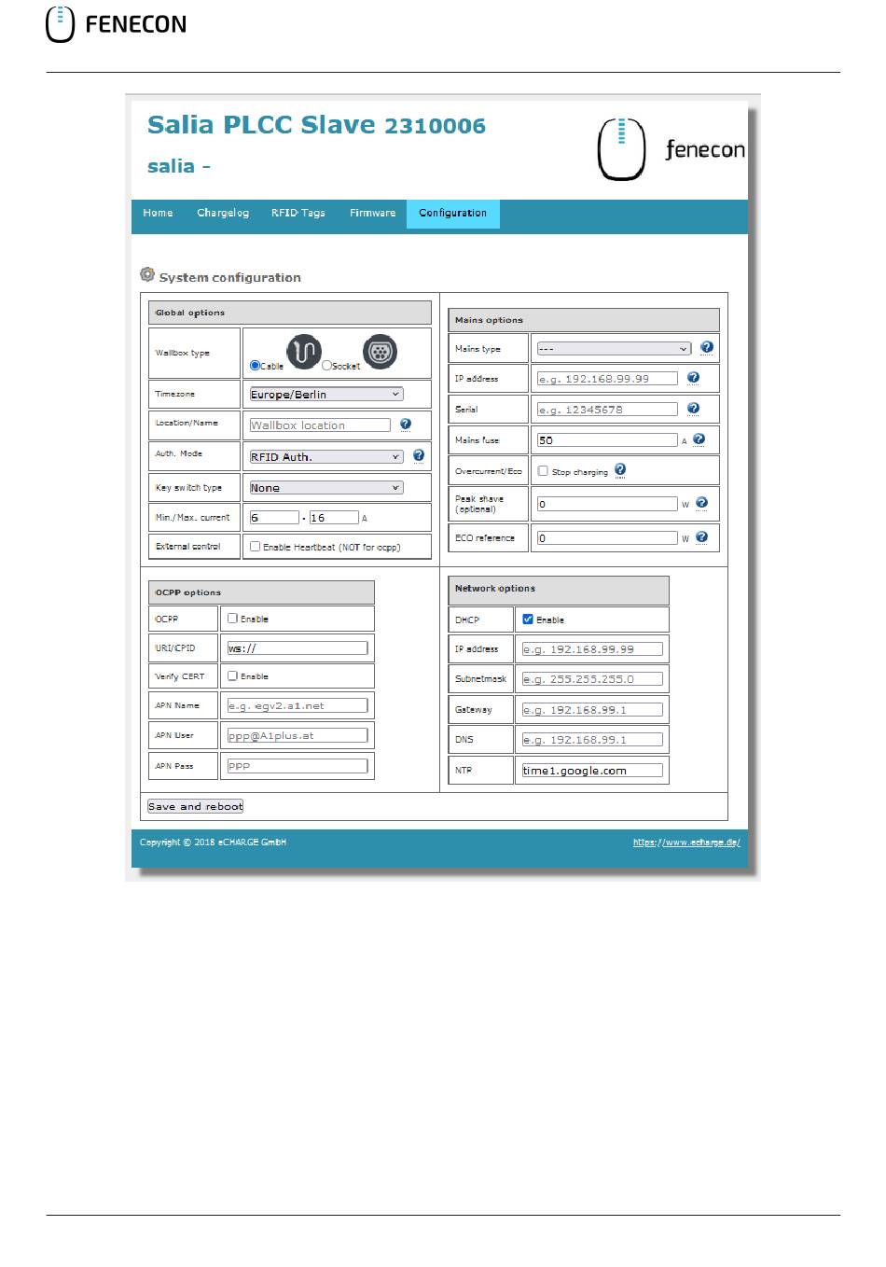The height and width of the screenshot is (1267, 886).
Task: Click the Salia PLCC Slave title text
Action: click(316, 125)
